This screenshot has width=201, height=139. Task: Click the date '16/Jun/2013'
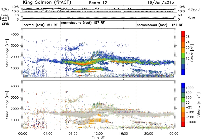[161, 3]
